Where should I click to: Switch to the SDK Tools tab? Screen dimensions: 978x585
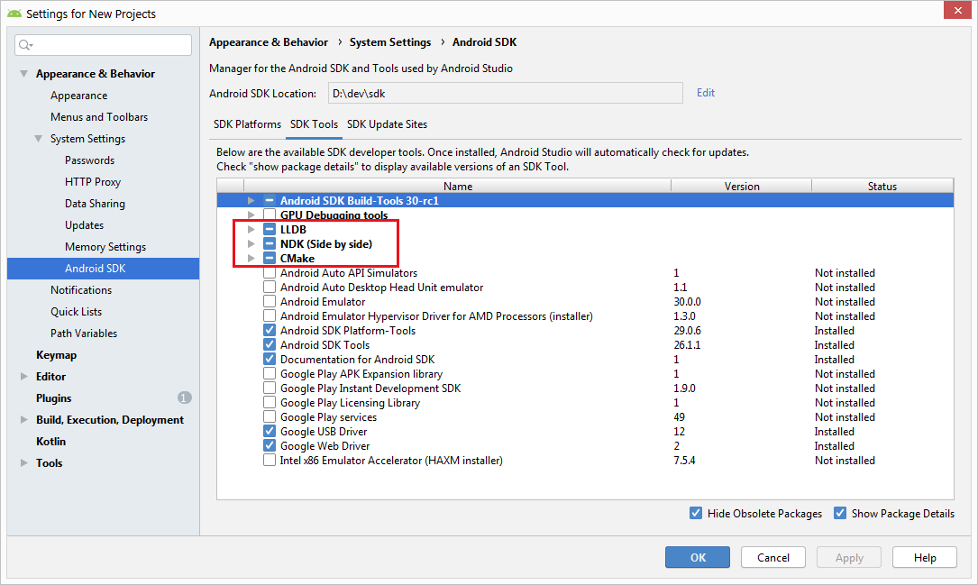pos(314,124)
